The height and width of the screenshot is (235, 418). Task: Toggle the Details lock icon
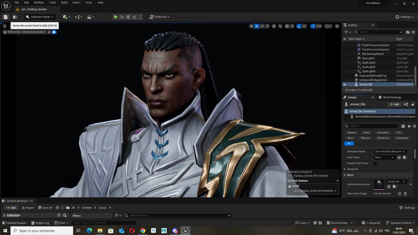pyautogui.click(x=413, y=104)
